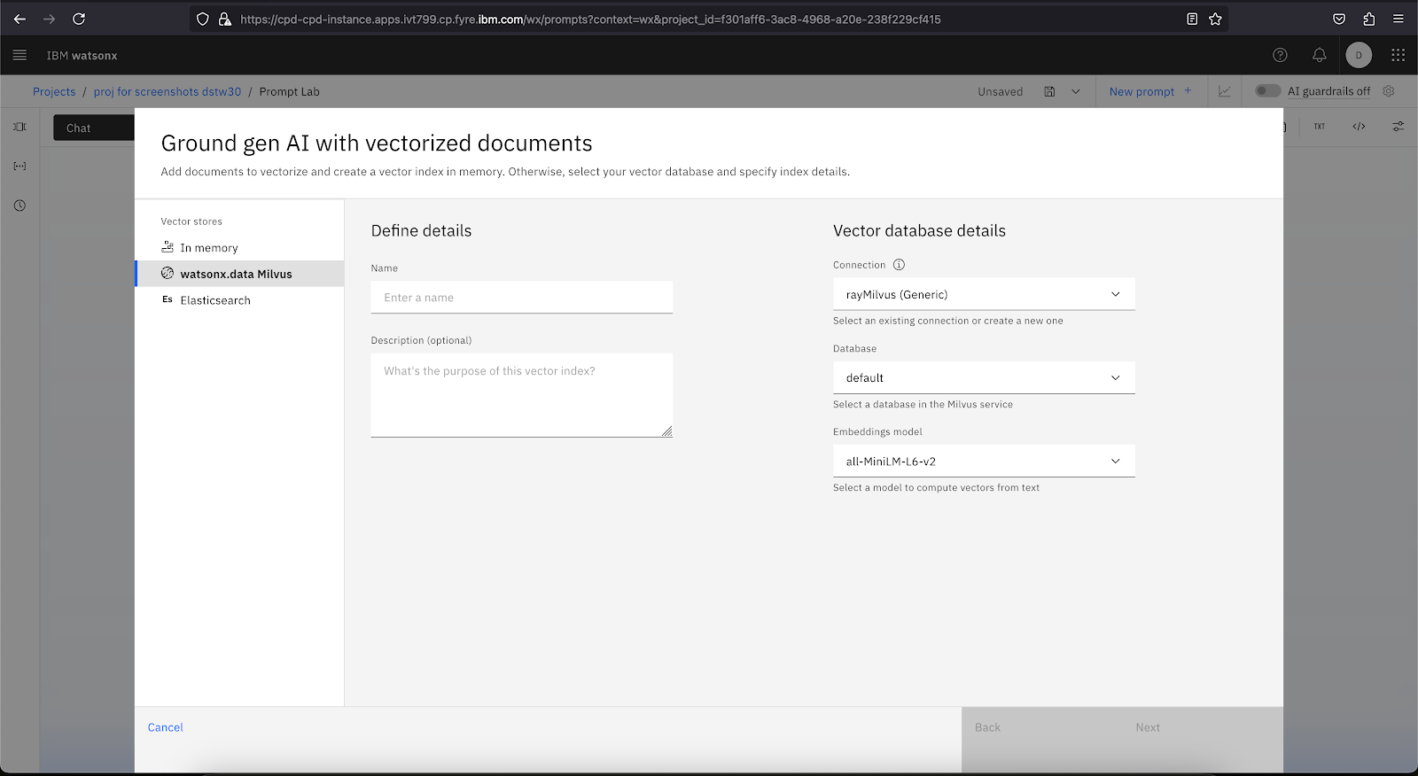Open the Database dropdown
Viewport: 1418px width, 776px height.
coord(984,377)
